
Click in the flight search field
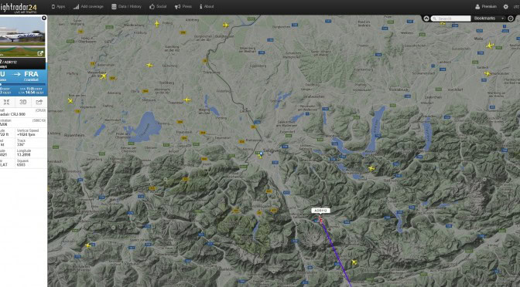click(450, 19)
